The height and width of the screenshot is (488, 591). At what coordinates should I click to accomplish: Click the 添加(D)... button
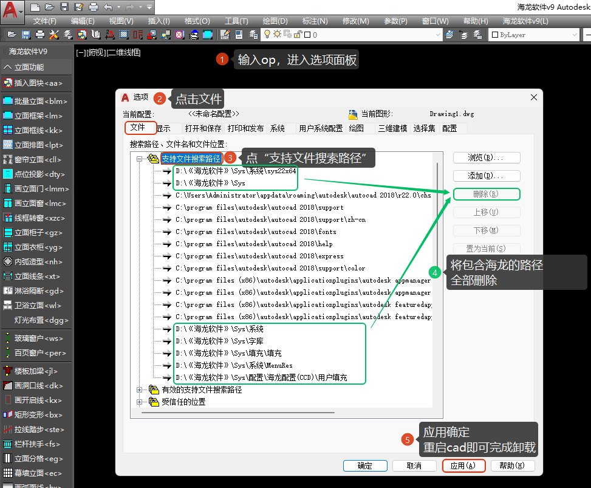487,176
